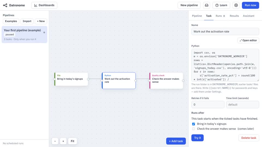The width and height of the screenshot is (262, 147).
Task: Select the Work out the activation rate Python node
Action: coord(119,81)
